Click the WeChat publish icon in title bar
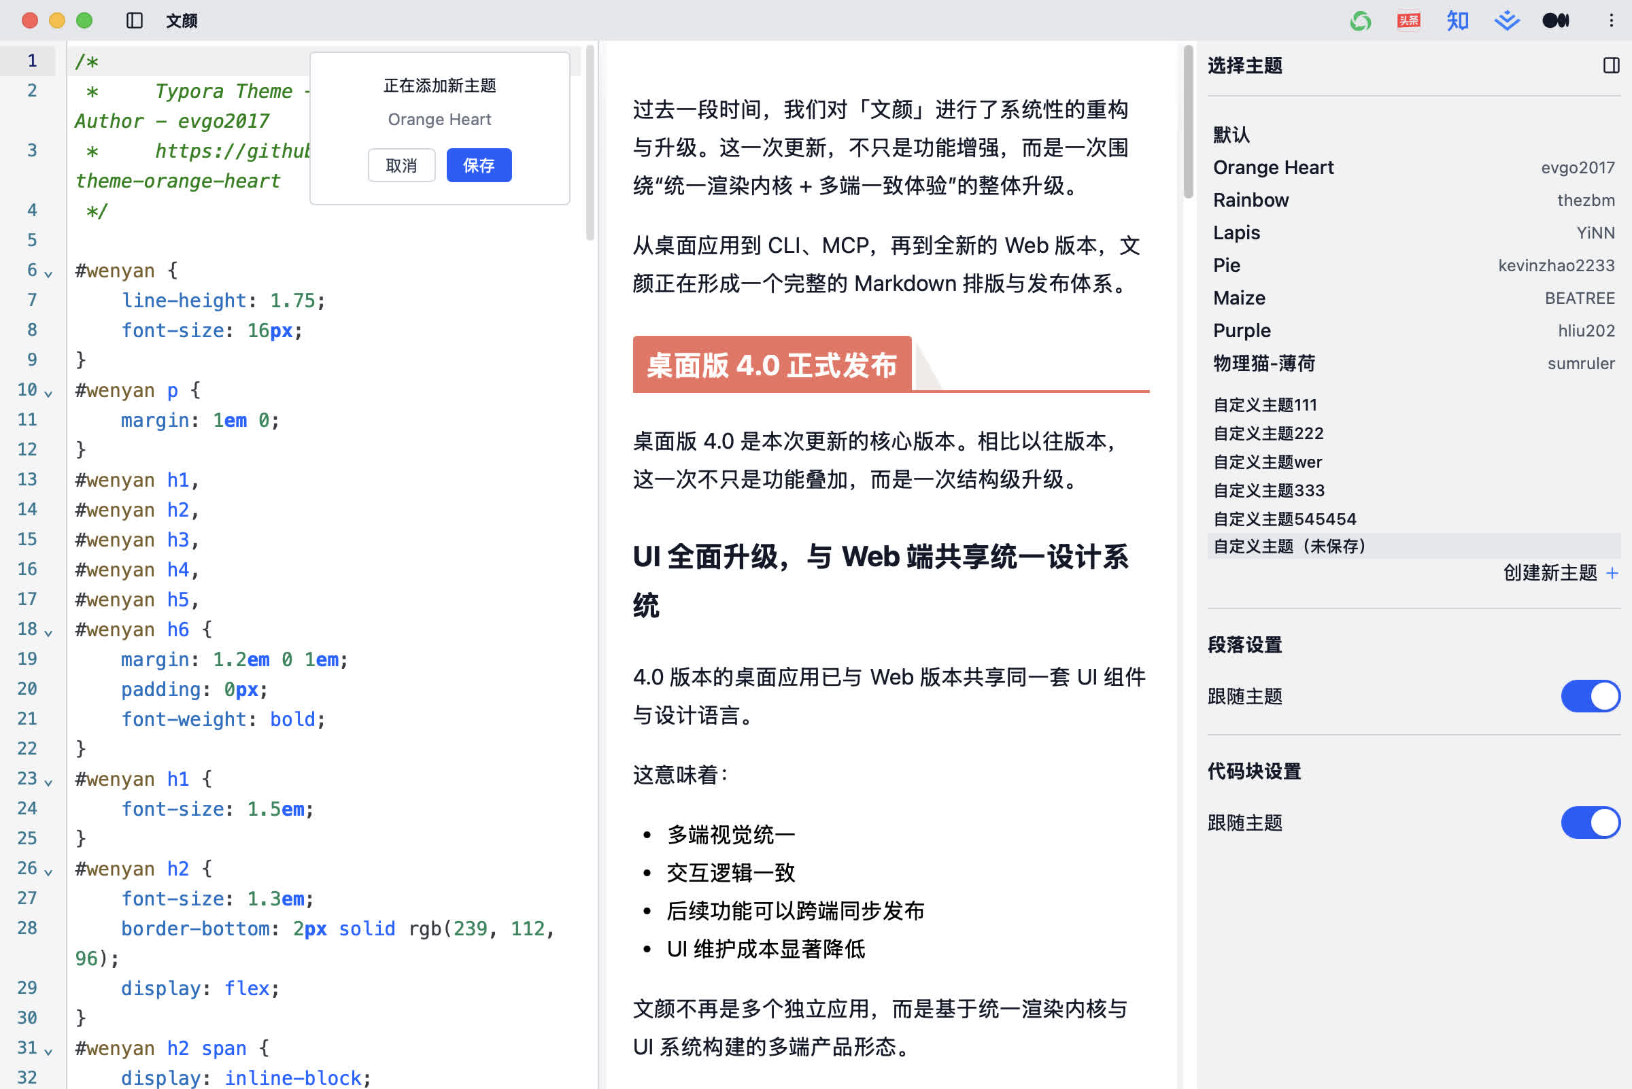Viewport: 1632px width, 1089px height. pyautogui.click(x=1361, y=21)
